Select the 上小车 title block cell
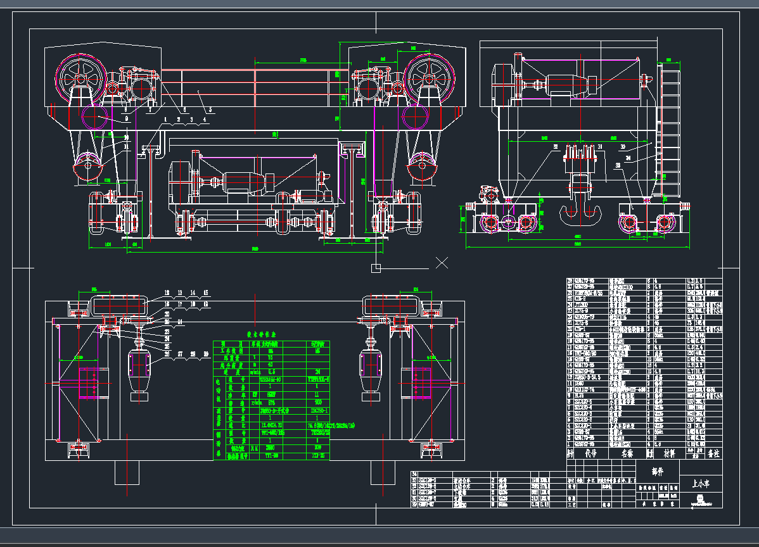 (x=700, y=484)
